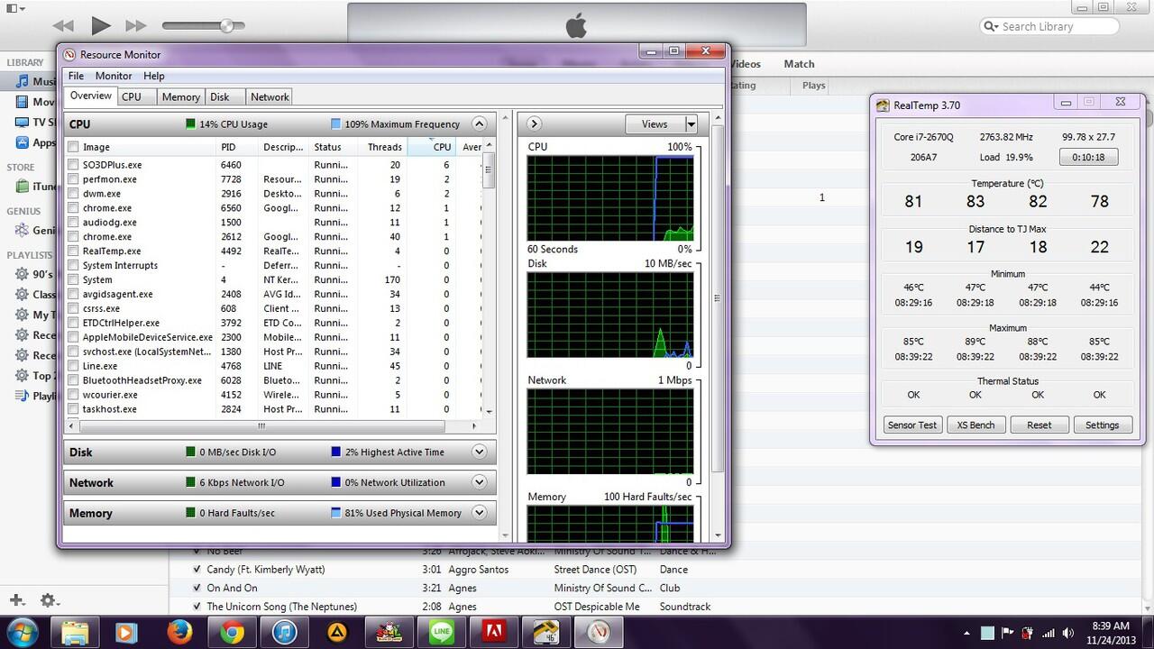
Task: Check Line.exe process checkbox
Action: [x=73, y=367]
